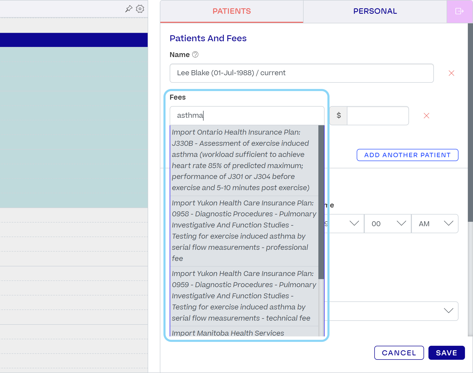
Task: Click the purple logout arrow icon
Action: click(460, 11)
